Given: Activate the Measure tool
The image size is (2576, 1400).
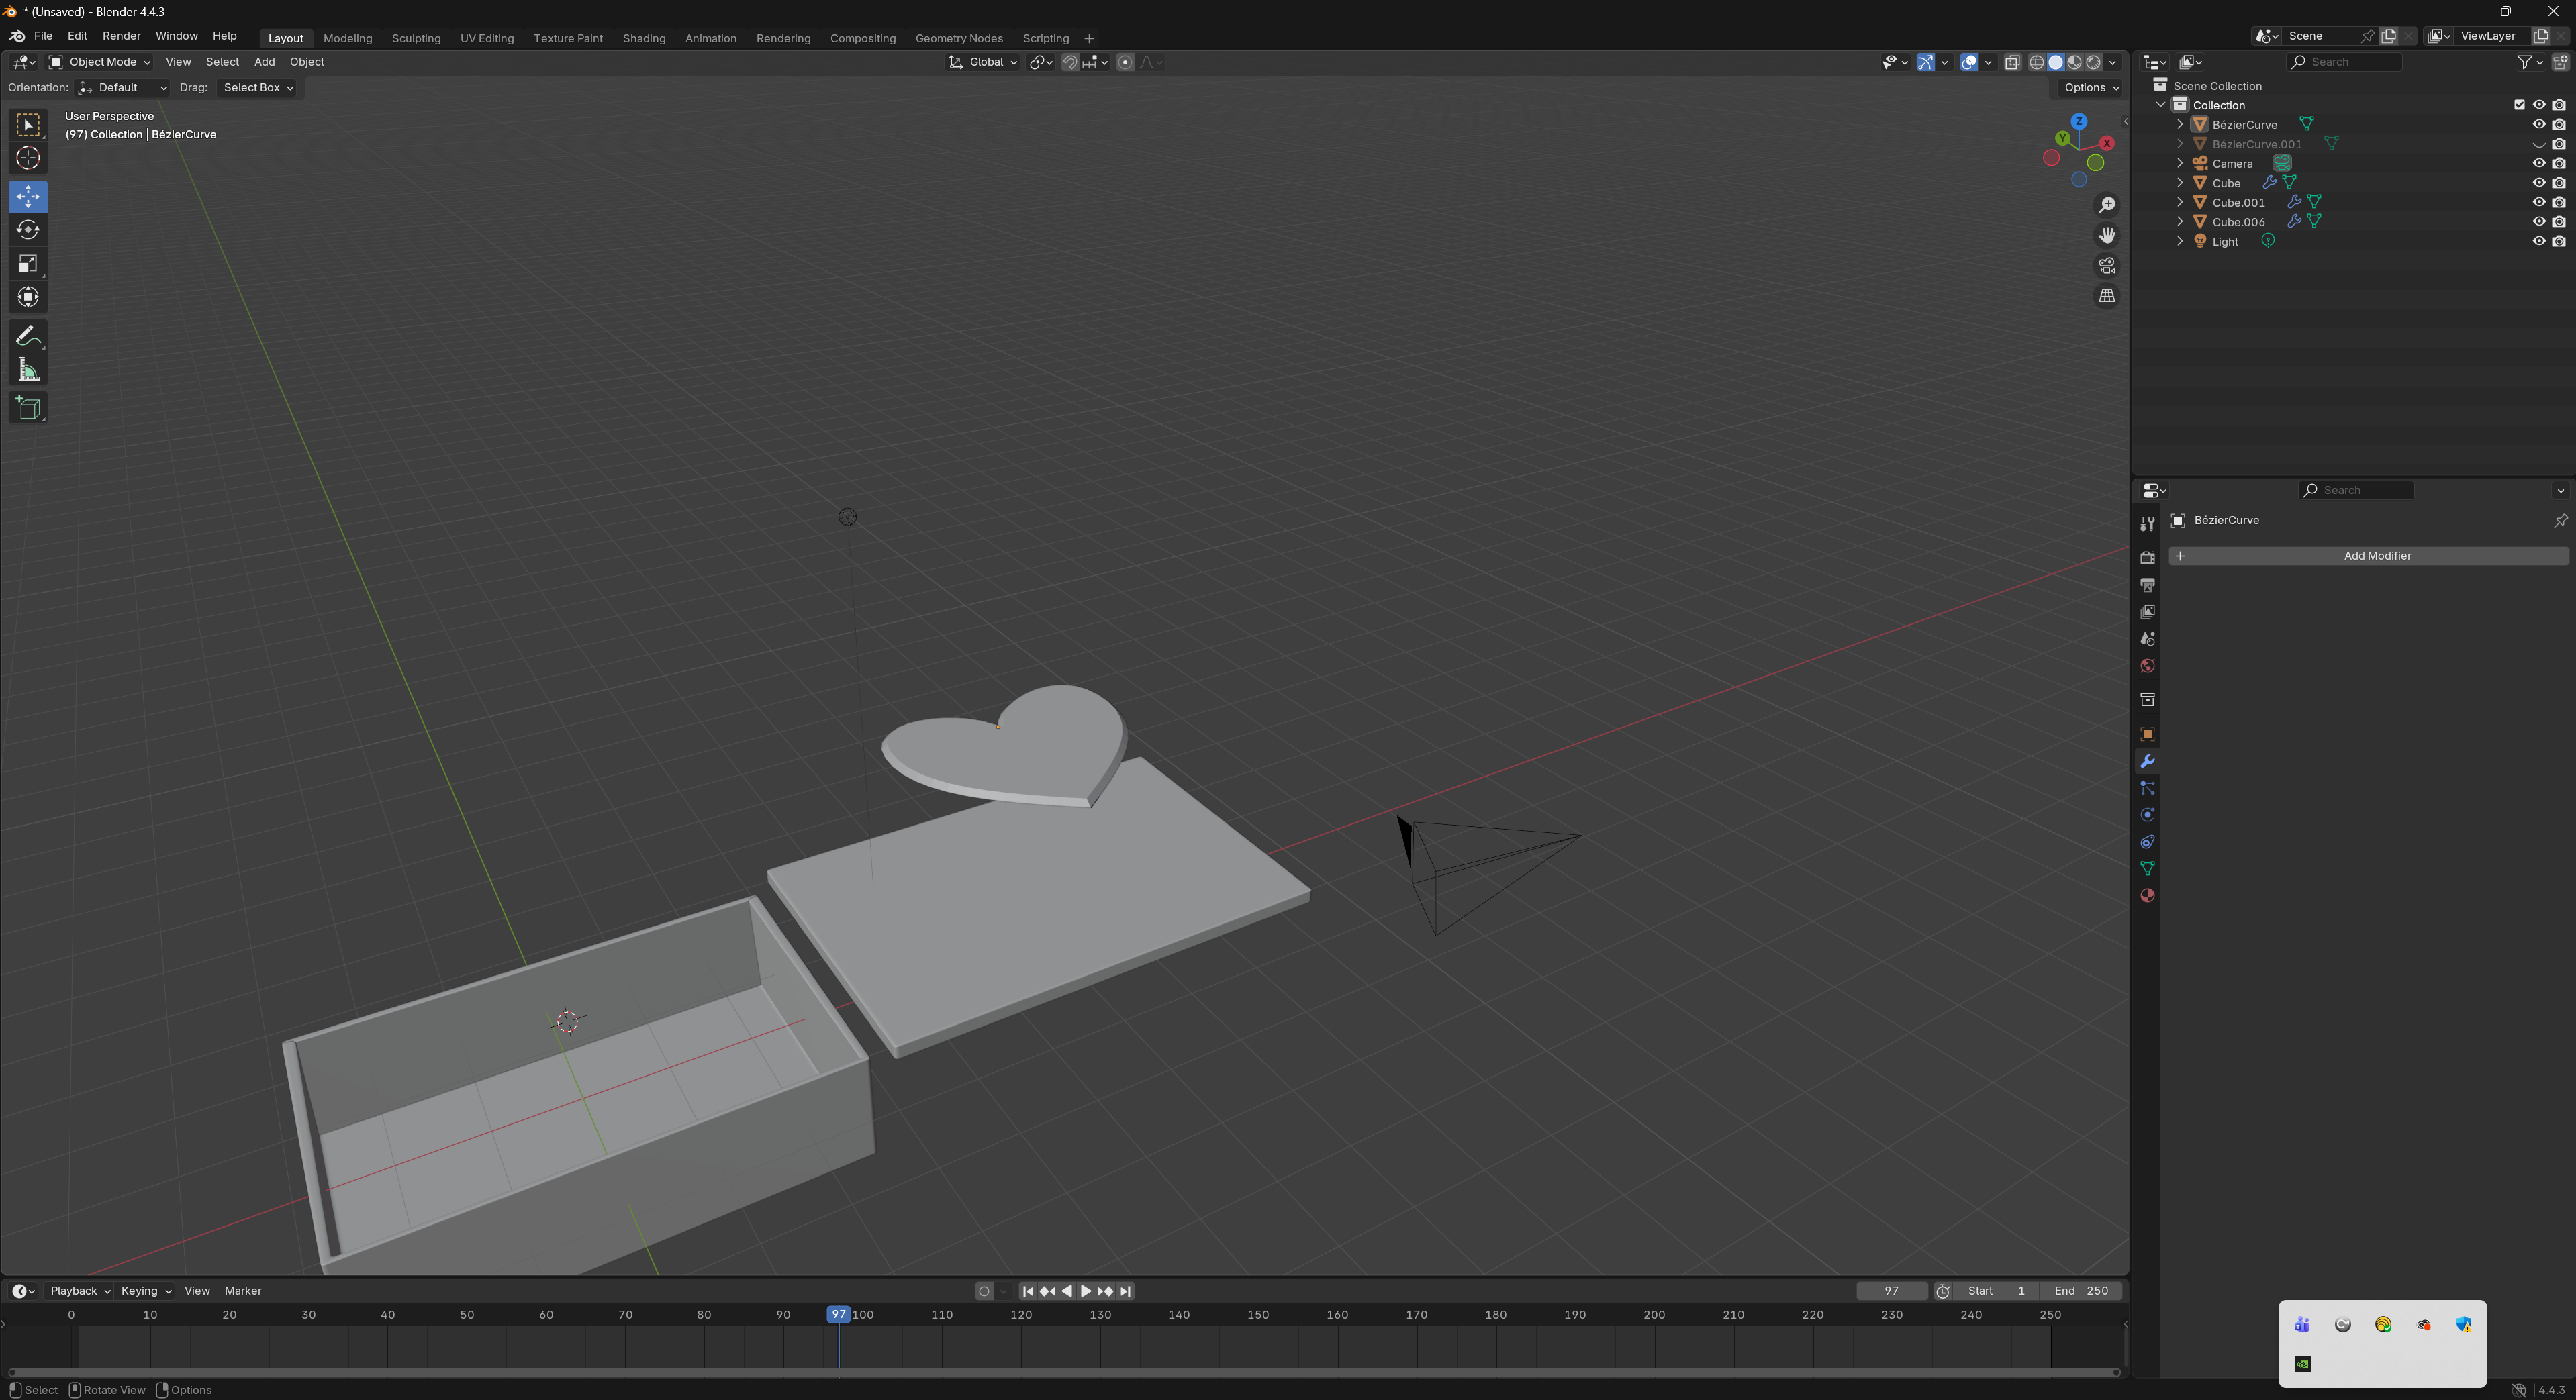Looking at the screenshot, I should (x=28, y=371).
